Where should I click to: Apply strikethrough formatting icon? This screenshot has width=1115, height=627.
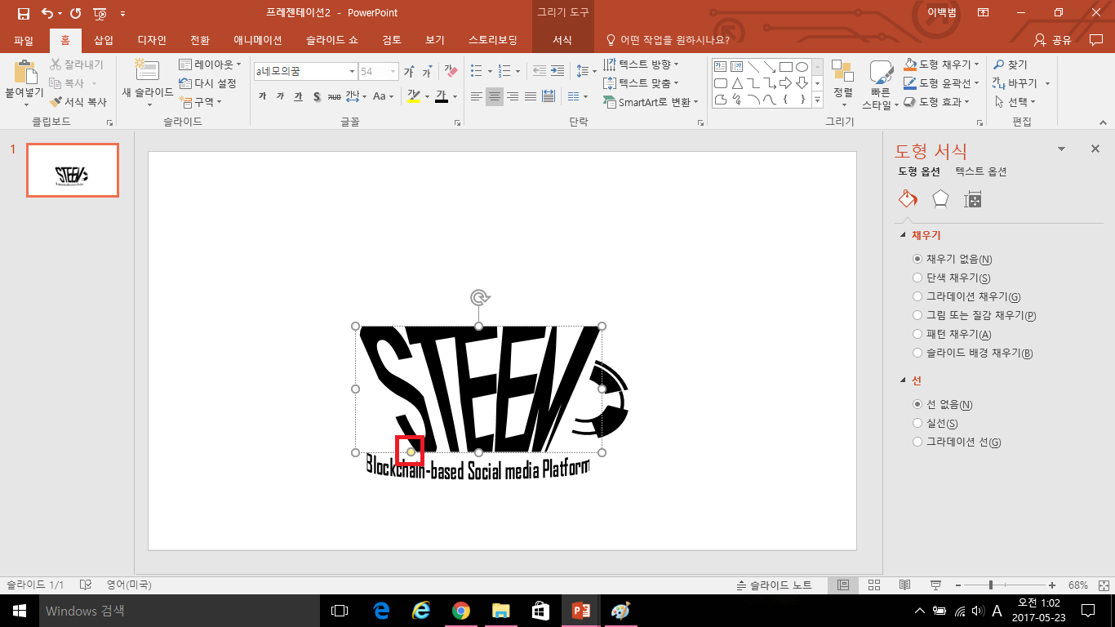point(334,96)
